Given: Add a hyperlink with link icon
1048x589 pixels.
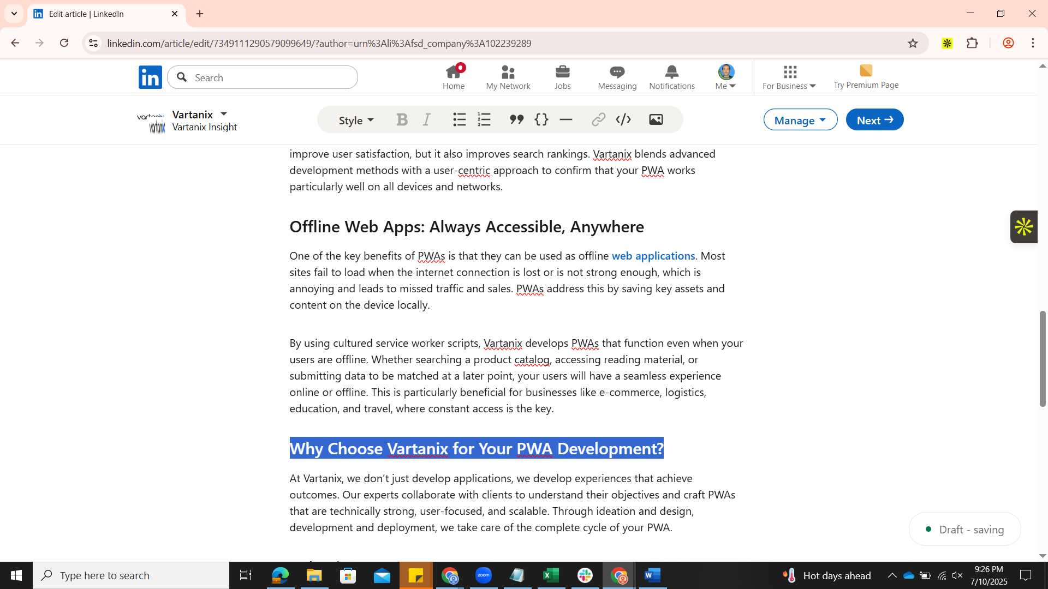Looking at the screenshot, I should [599, 119].
